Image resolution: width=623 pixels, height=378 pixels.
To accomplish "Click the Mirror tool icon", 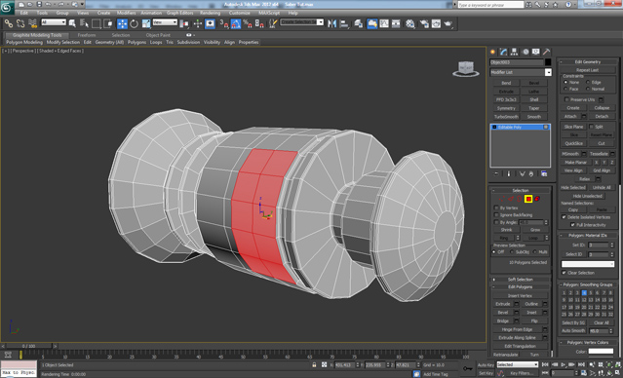I will click(x=332, y=23).
